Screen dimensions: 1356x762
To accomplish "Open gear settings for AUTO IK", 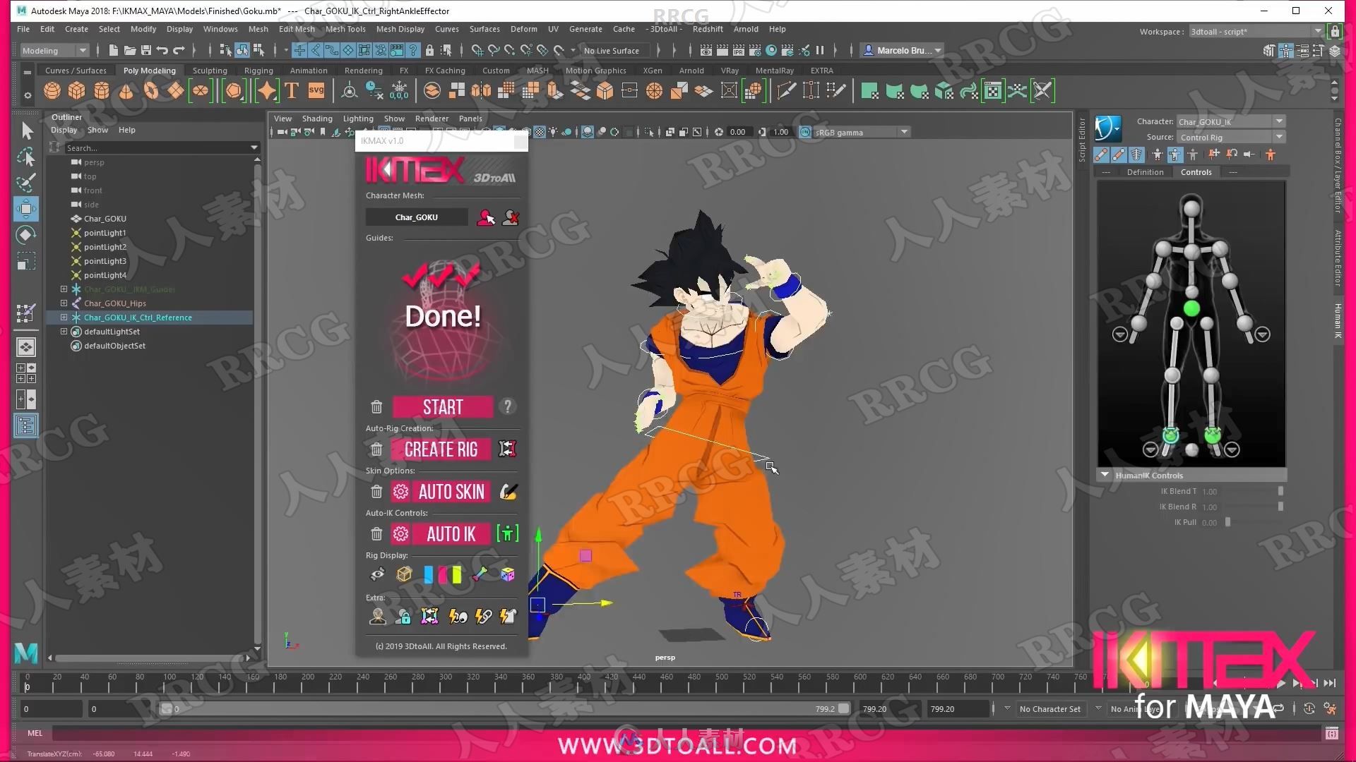I will click(x=400, y=534).
